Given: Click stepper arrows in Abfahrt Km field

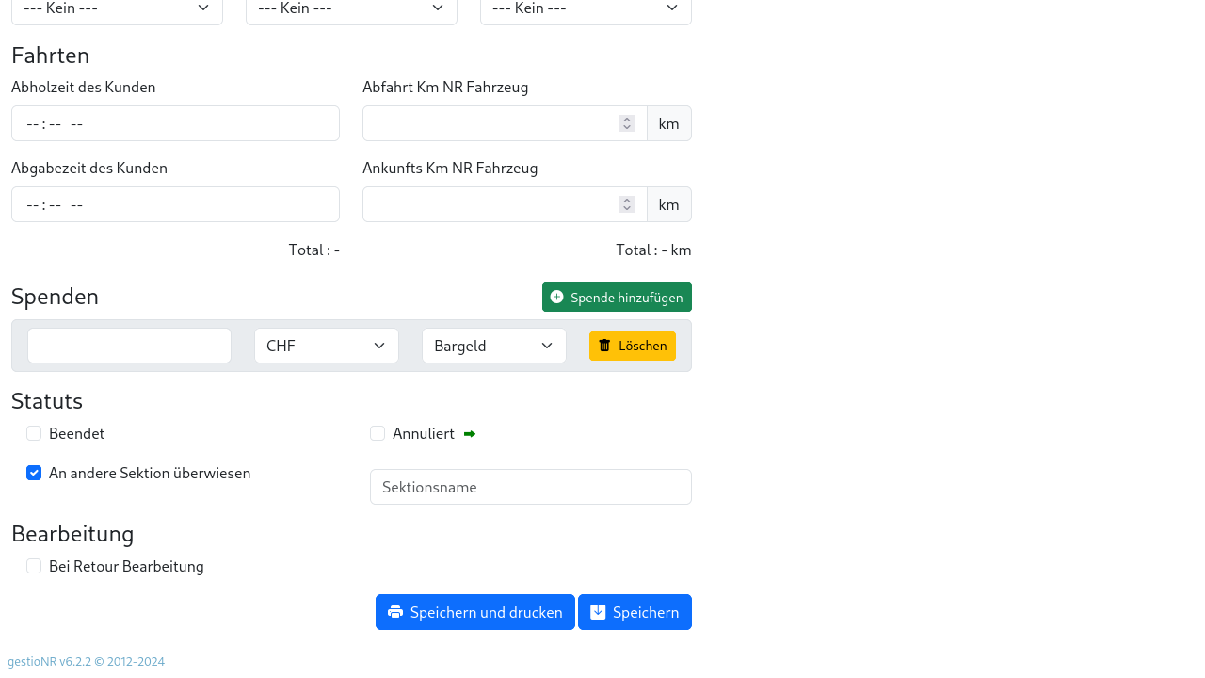Looking at the screenshot, I should tap(627, 123).
